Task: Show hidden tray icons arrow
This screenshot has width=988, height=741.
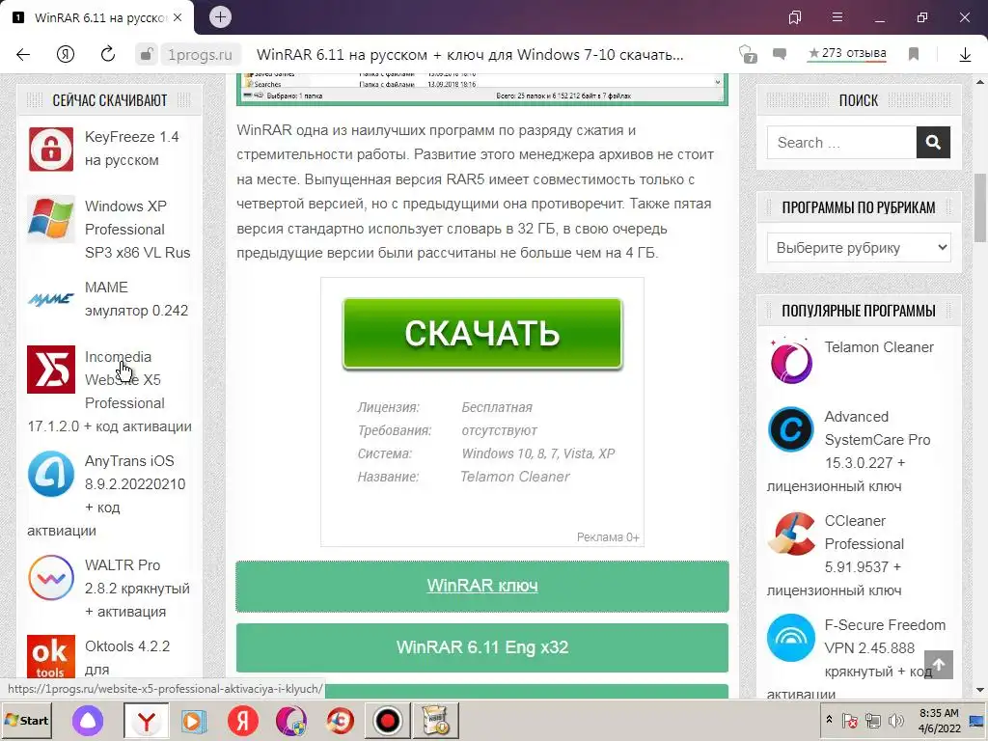Action: pos(829,720)
